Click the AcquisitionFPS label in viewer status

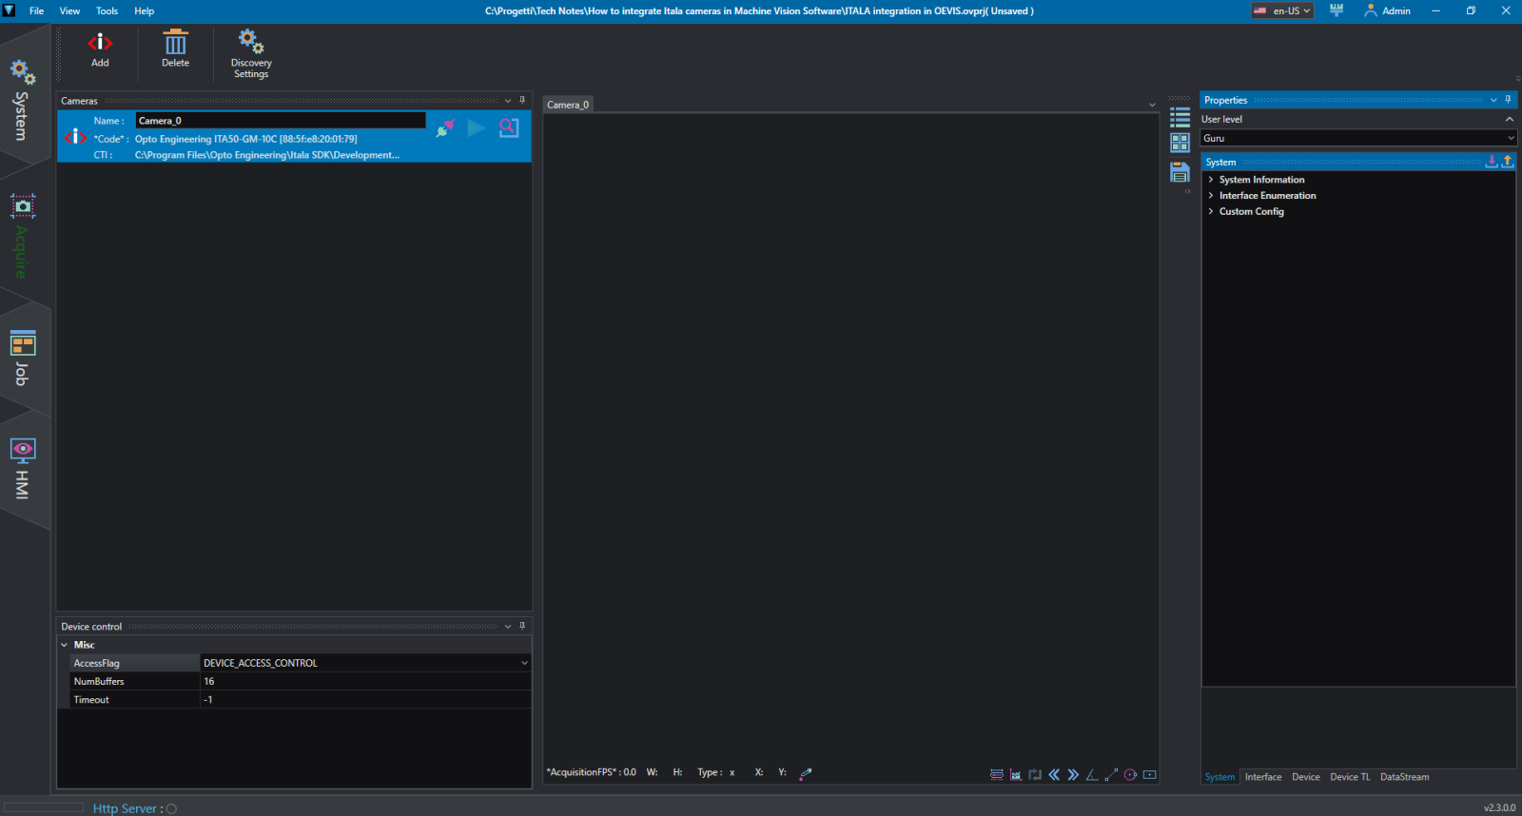point(591,772)
